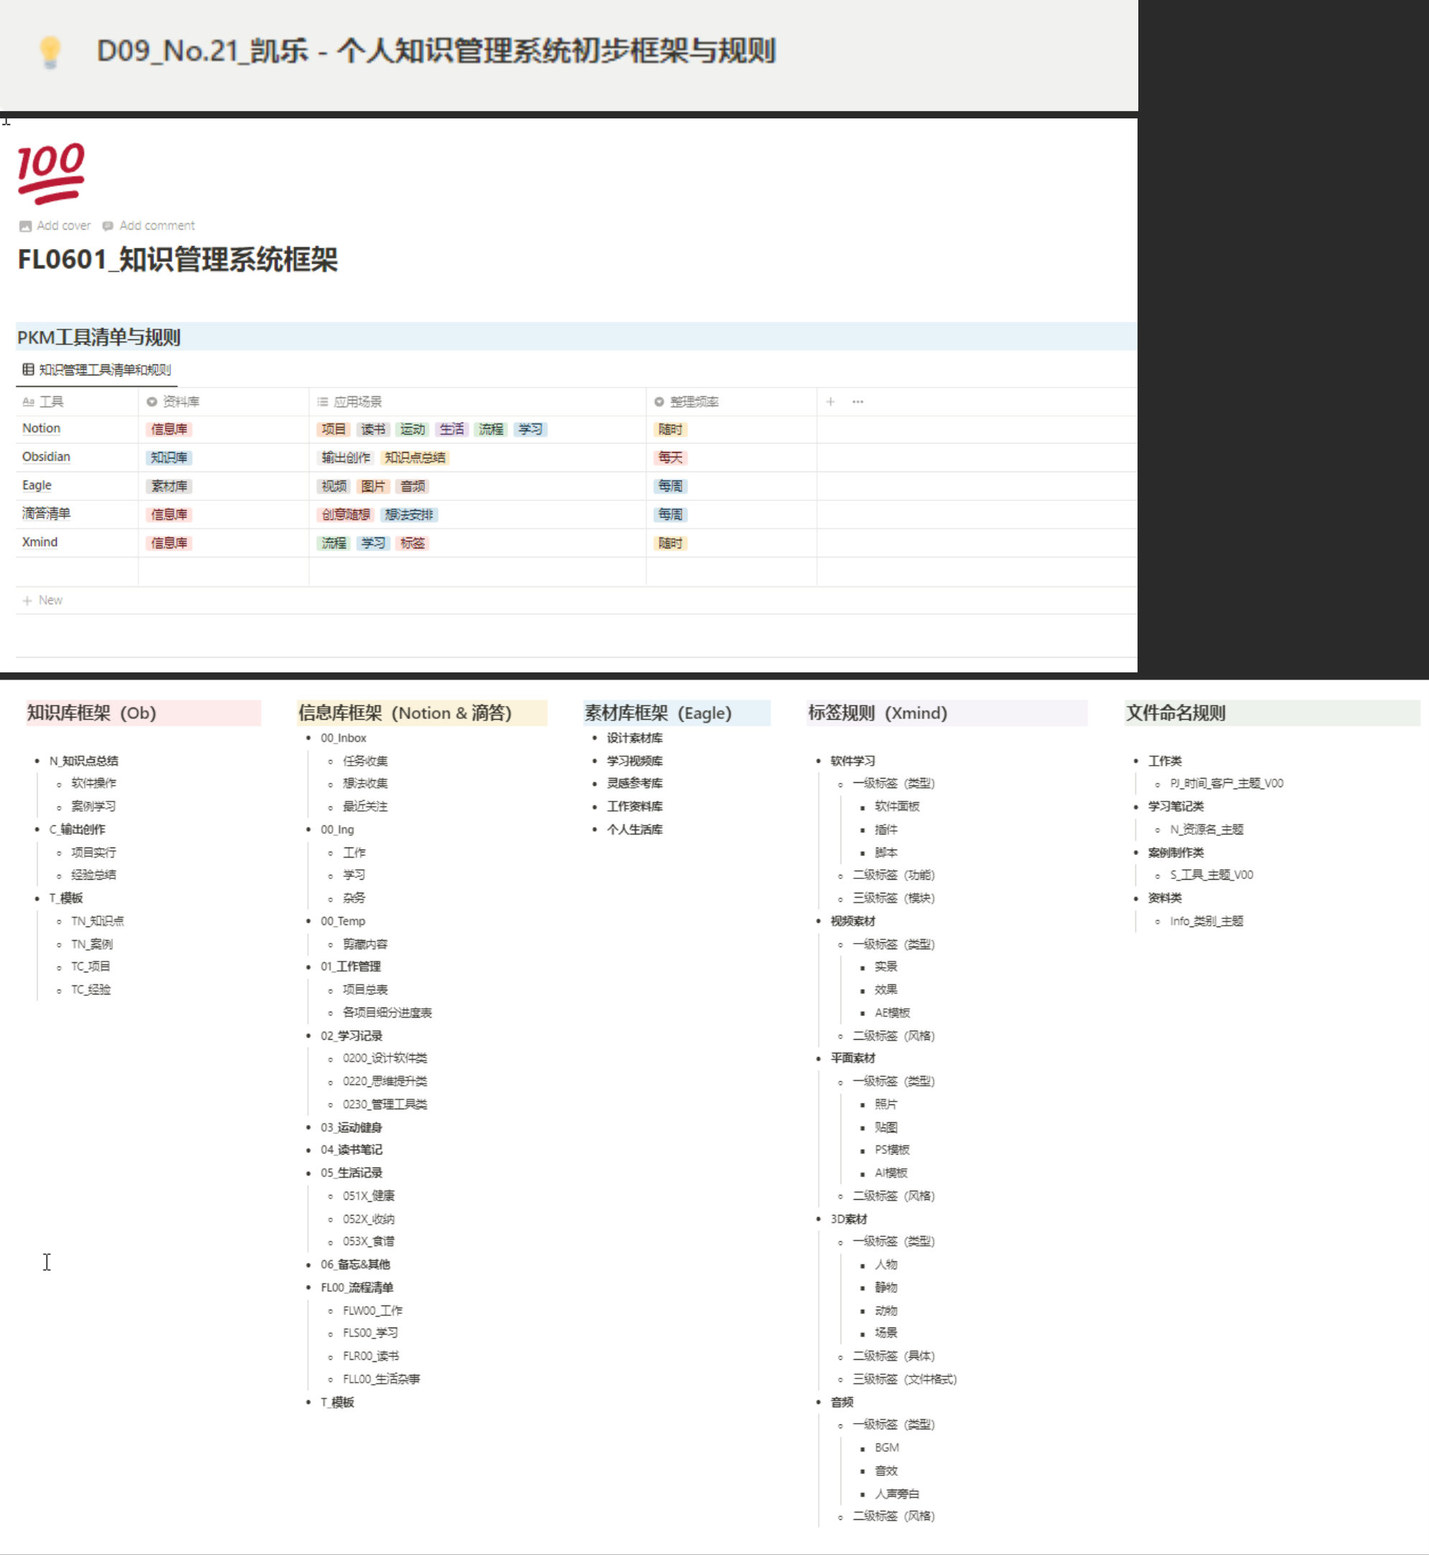
Task: Click the 应用场景 column header
Action: point(350,401)
